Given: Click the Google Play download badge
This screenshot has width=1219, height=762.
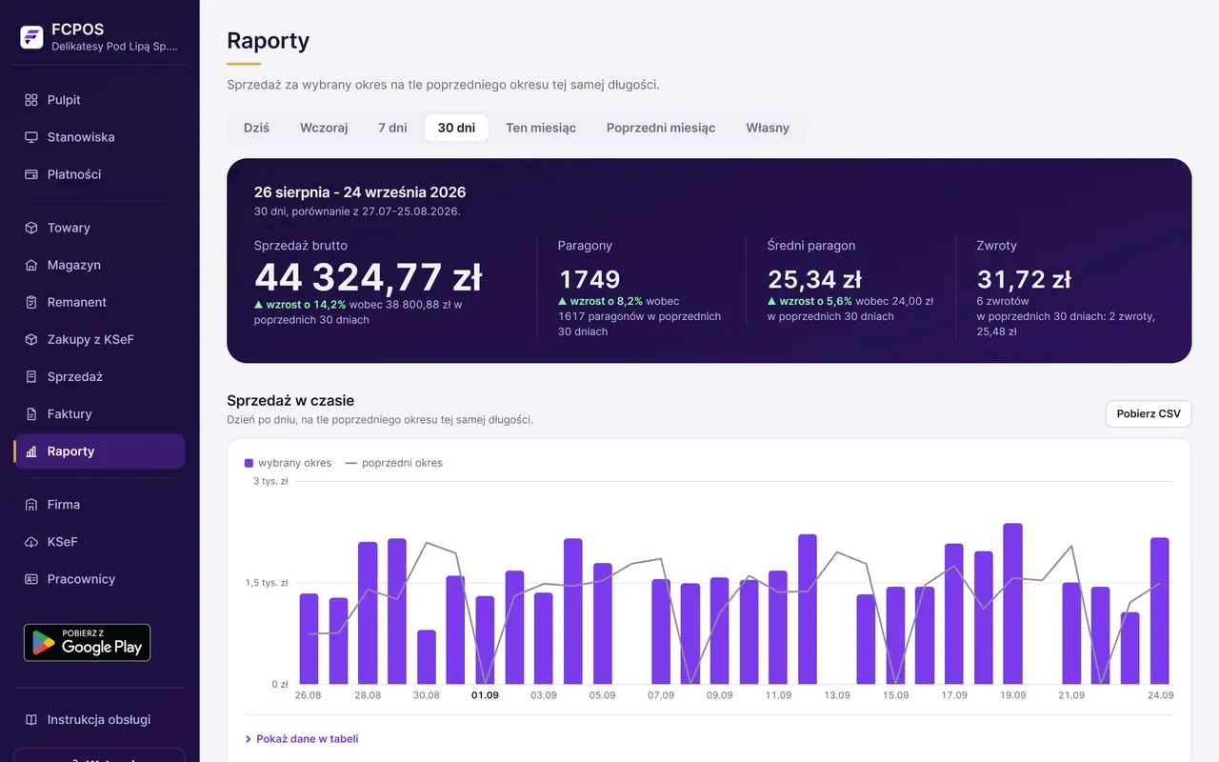Looking at the screenshot, I should (x=87, y=643).
